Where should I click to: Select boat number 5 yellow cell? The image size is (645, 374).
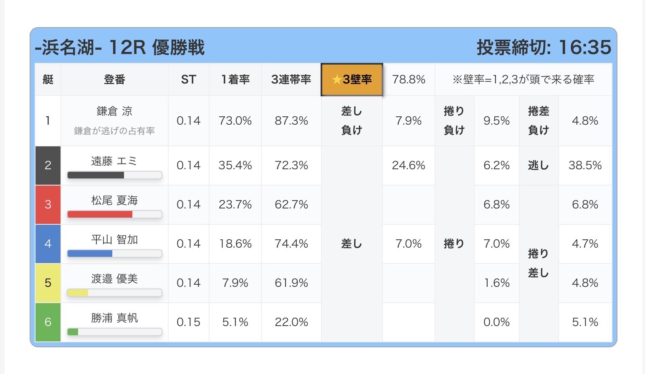pos(48,283)
